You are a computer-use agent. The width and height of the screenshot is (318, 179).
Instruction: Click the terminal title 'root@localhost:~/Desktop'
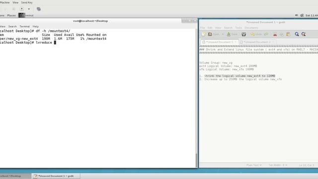90,21
